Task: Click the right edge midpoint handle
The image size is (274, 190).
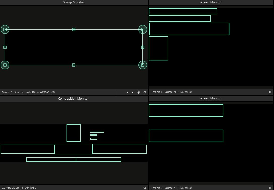Action: coord(143,47)
